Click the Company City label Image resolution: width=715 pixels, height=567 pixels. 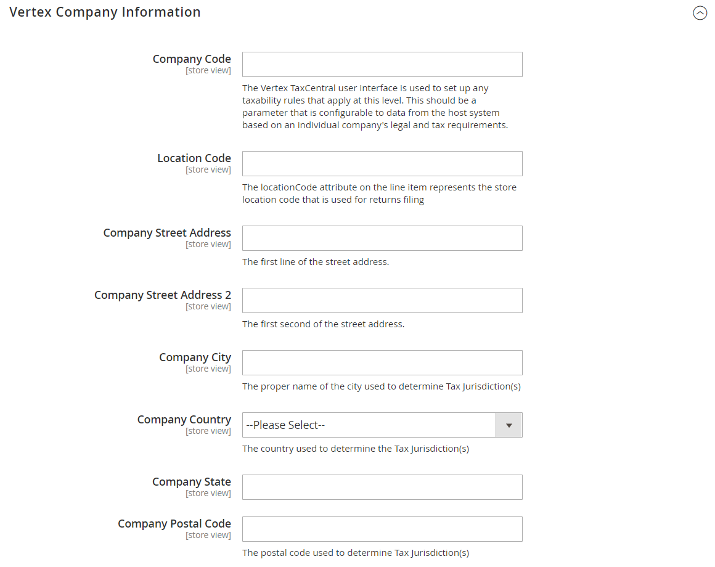click(195, 357)
